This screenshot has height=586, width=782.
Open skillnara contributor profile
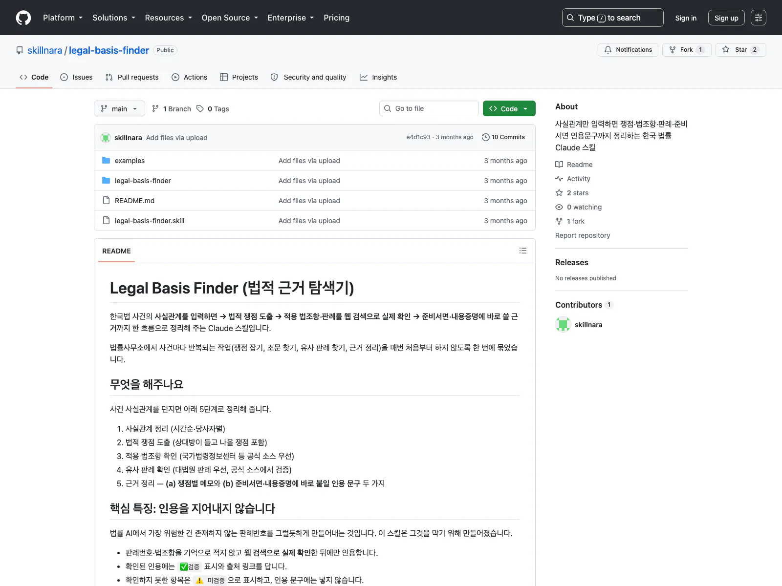(x=588, y=325)
